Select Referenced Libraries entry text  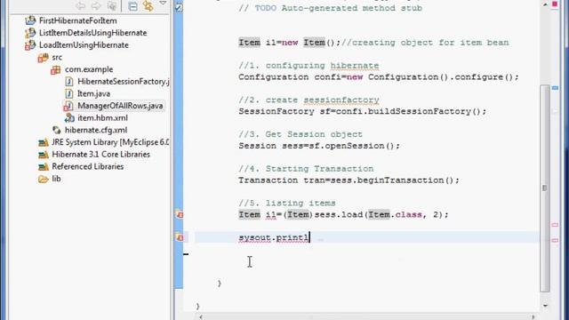click(x=88, y=166)
